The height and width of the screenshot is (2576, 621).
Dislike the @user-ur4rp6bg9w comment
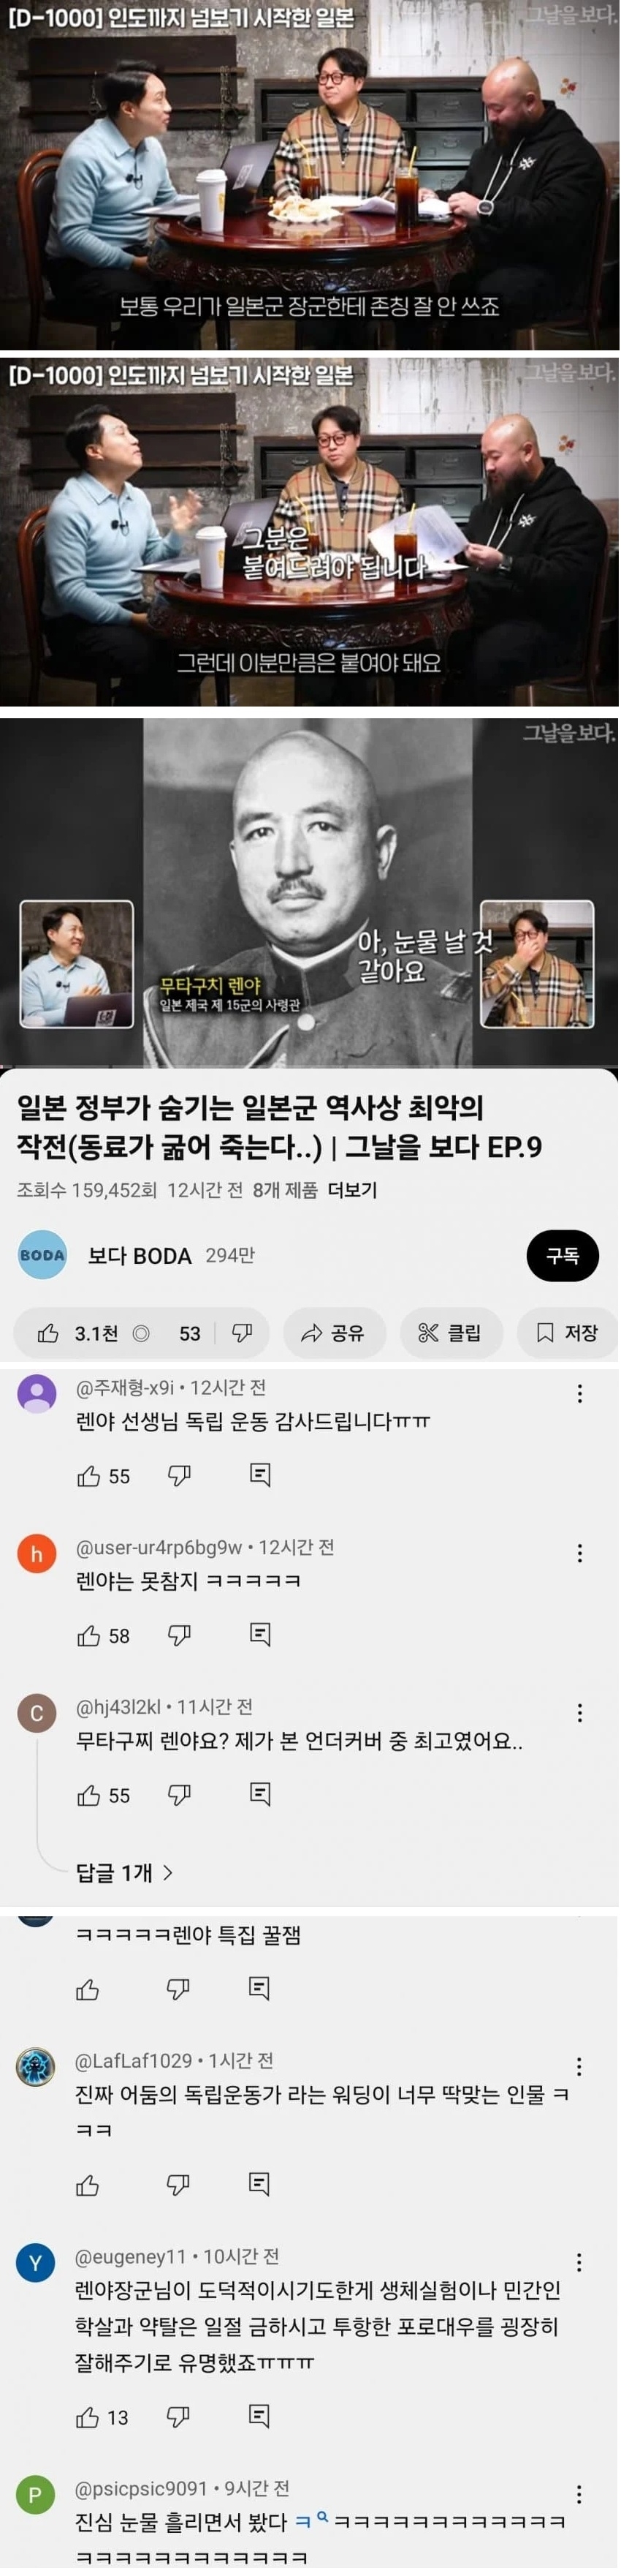pyautogui.click(x=179, y=1636)
